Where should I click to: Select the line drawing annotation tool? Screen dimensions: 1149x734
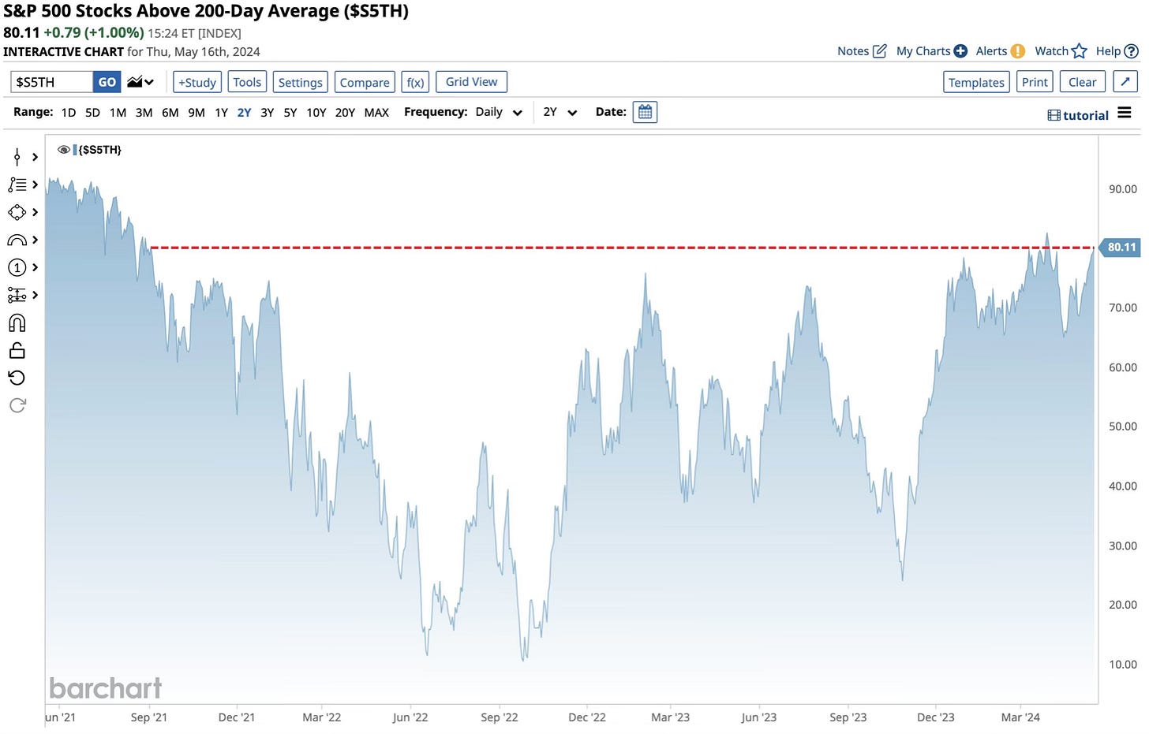click(x=17, y=184)
